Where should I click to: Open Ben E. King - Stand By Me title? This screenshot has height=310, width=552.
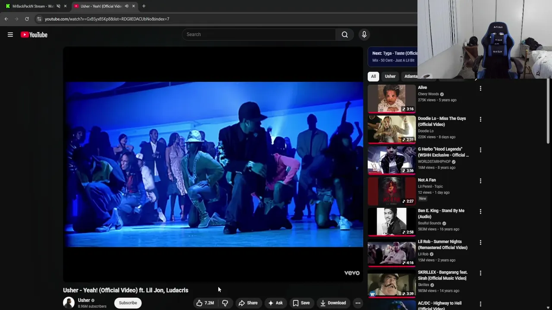pos(441,214)
